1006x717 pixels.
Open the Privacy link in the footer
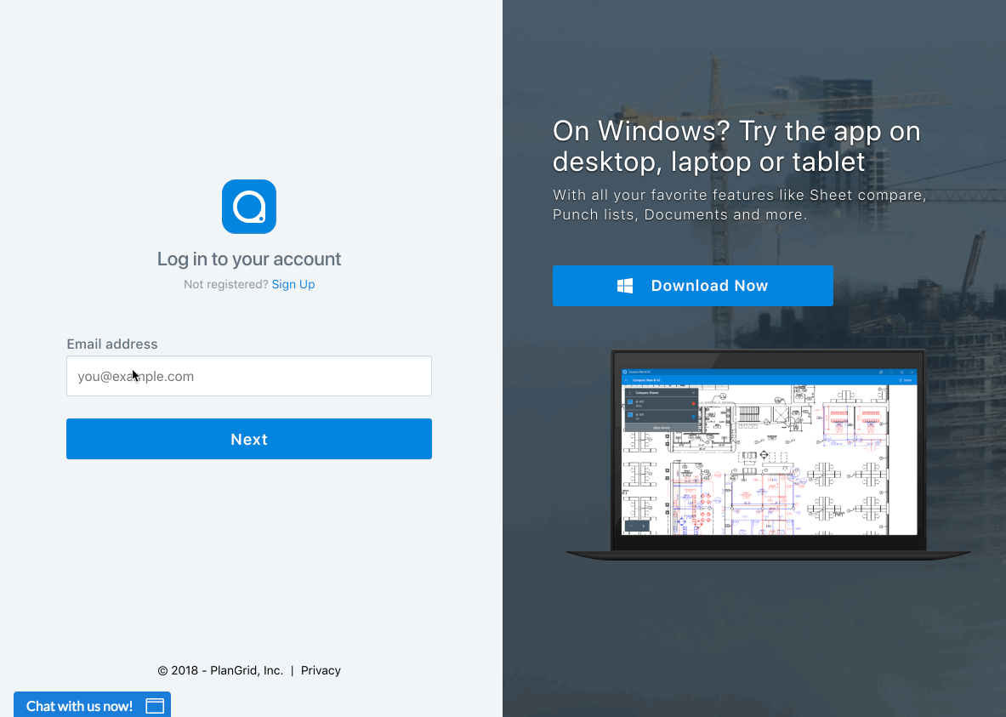[321, 670]
